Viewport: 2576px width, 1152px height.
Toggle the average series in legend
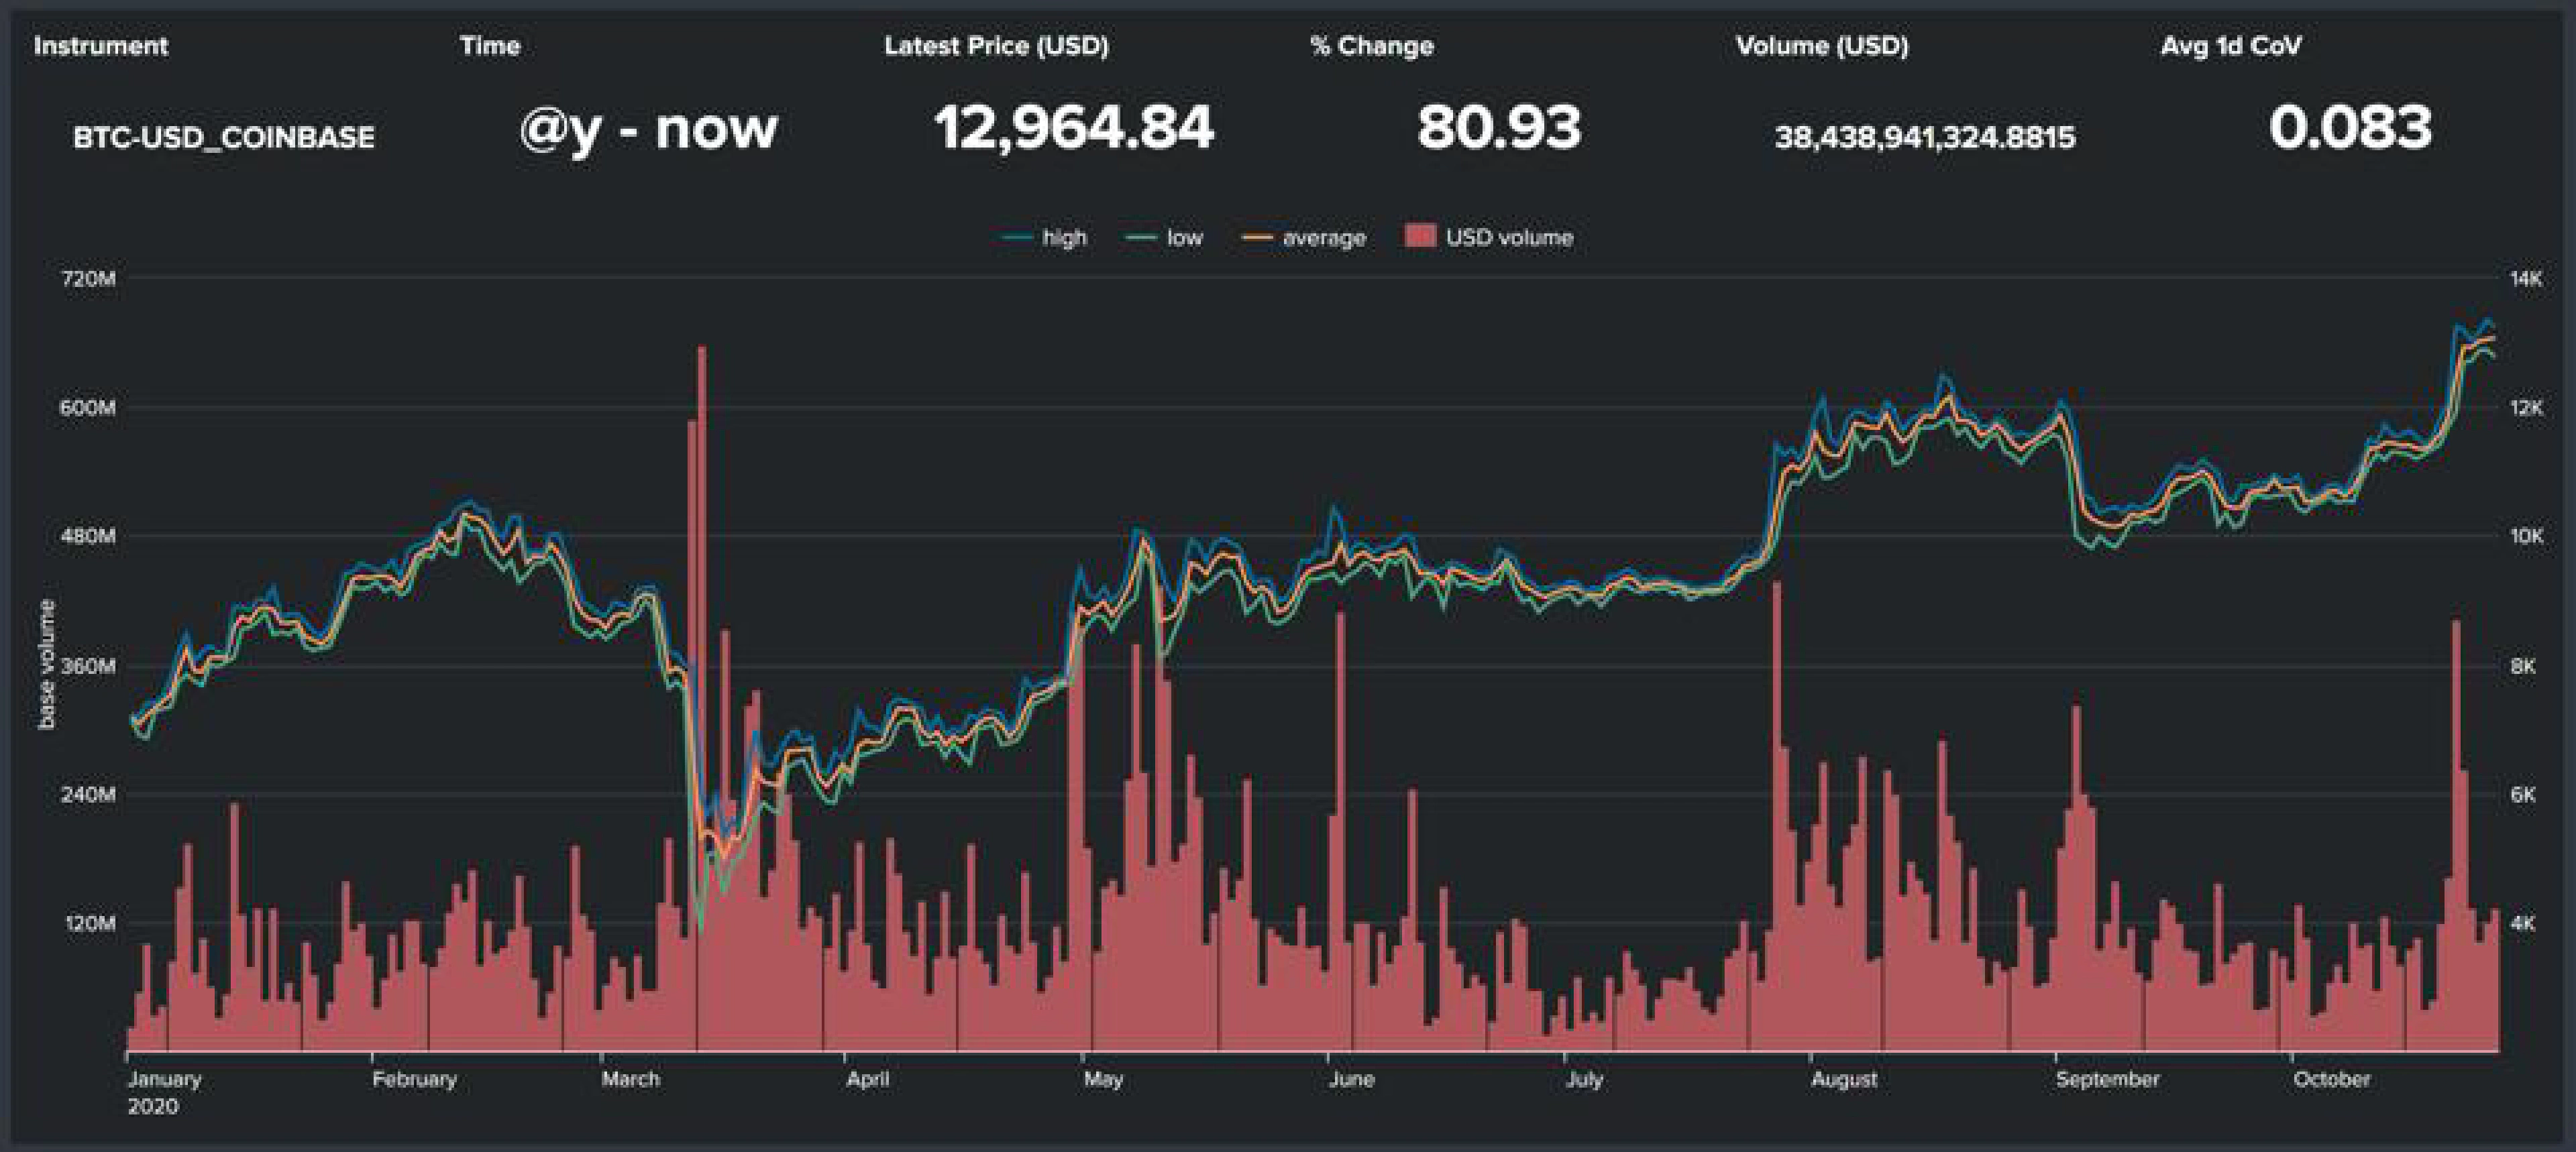point(1304,238)
